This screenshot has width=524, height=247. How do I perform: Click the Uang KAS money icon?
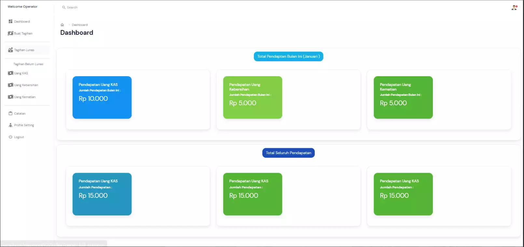click(x=10, y=73)
